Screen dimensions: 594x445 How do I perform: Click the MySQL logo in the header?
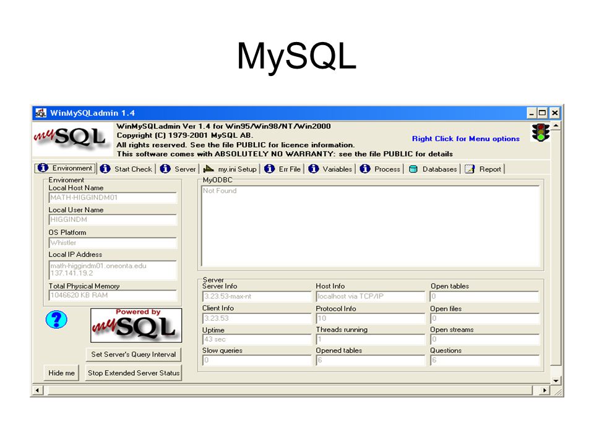72,138
